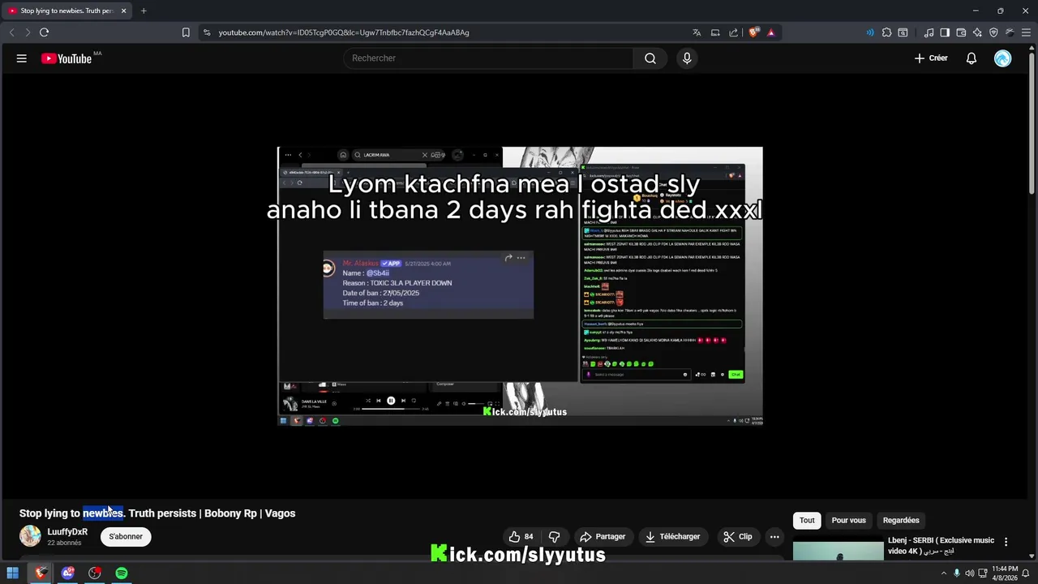Start voice search with the microphone
Viewport: 1038px width, 584px height.
(x=687, y=58)
